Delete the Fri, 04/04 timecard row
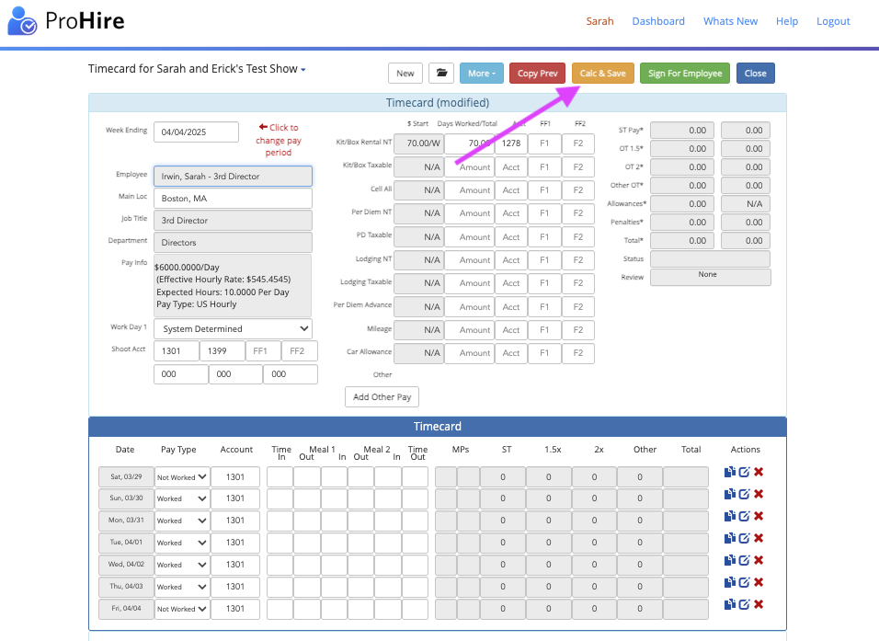879x641 pixels. point(759,604)
